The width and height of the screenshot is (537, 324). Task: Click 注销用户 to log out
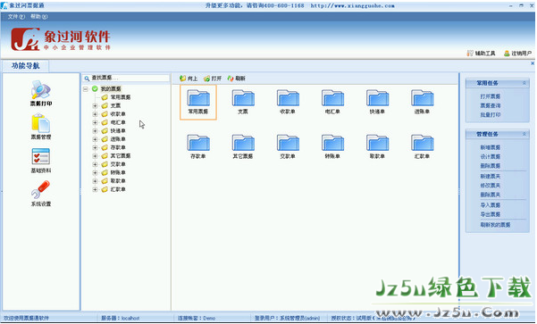[517, 53]
